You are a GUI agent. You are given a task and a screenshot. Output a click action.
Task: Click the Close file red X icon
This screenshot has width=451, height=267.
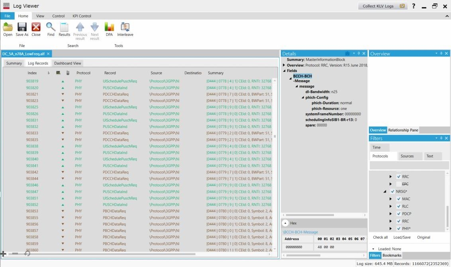[36, 27]
